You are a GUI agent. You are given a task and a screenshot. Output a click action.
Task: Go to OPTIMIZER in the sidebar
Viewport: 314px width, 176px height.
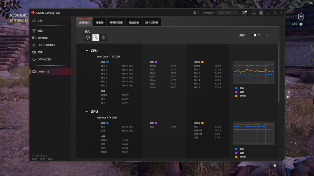click(x=44, y=59)
